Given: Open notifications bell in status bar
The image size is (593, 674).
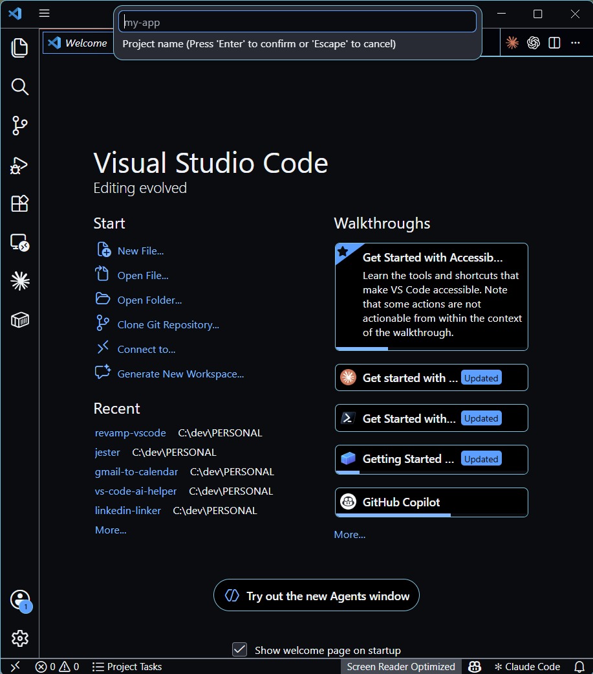Looking at the screenshot, I should [579, 667].
